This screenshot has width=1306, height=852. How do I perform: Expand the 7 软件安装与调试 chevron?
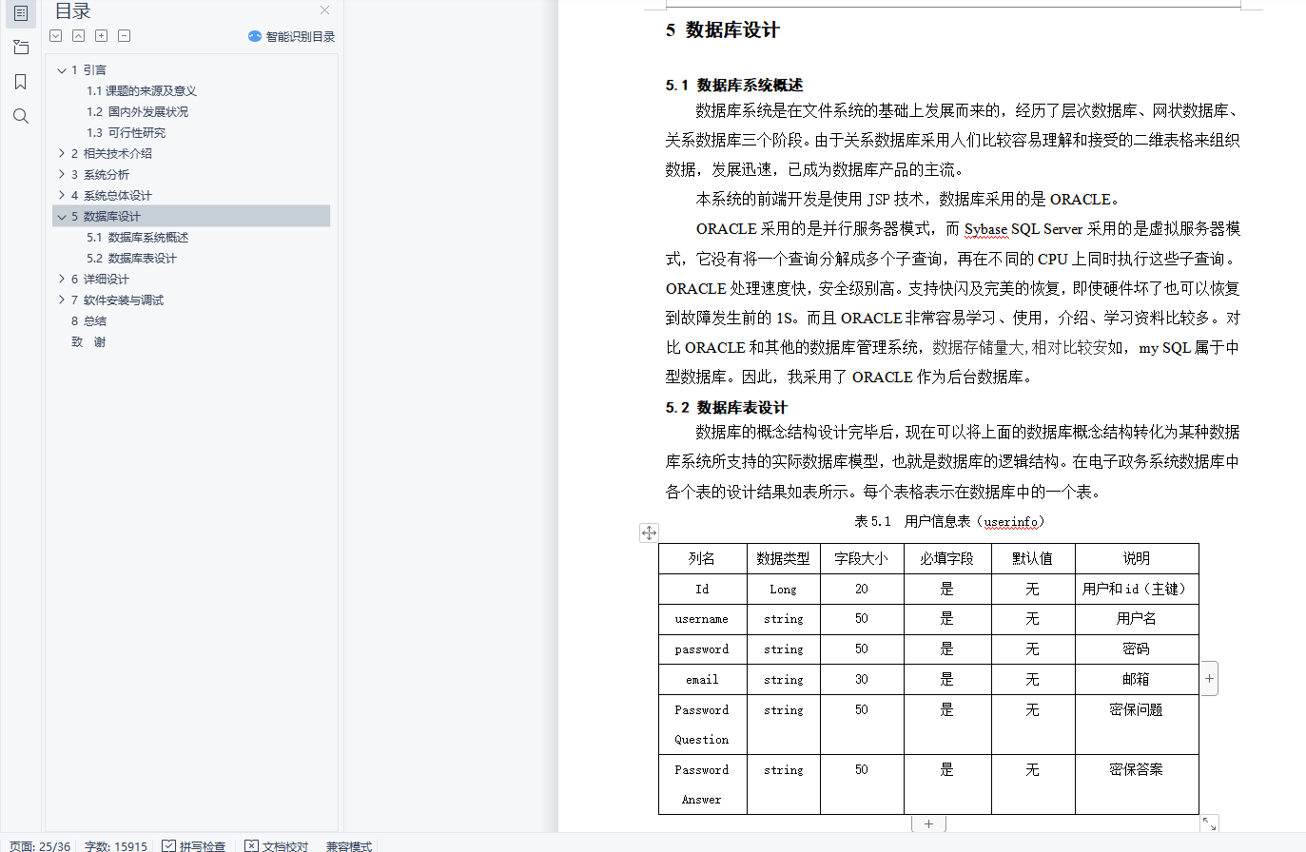[x=62, y=300]
